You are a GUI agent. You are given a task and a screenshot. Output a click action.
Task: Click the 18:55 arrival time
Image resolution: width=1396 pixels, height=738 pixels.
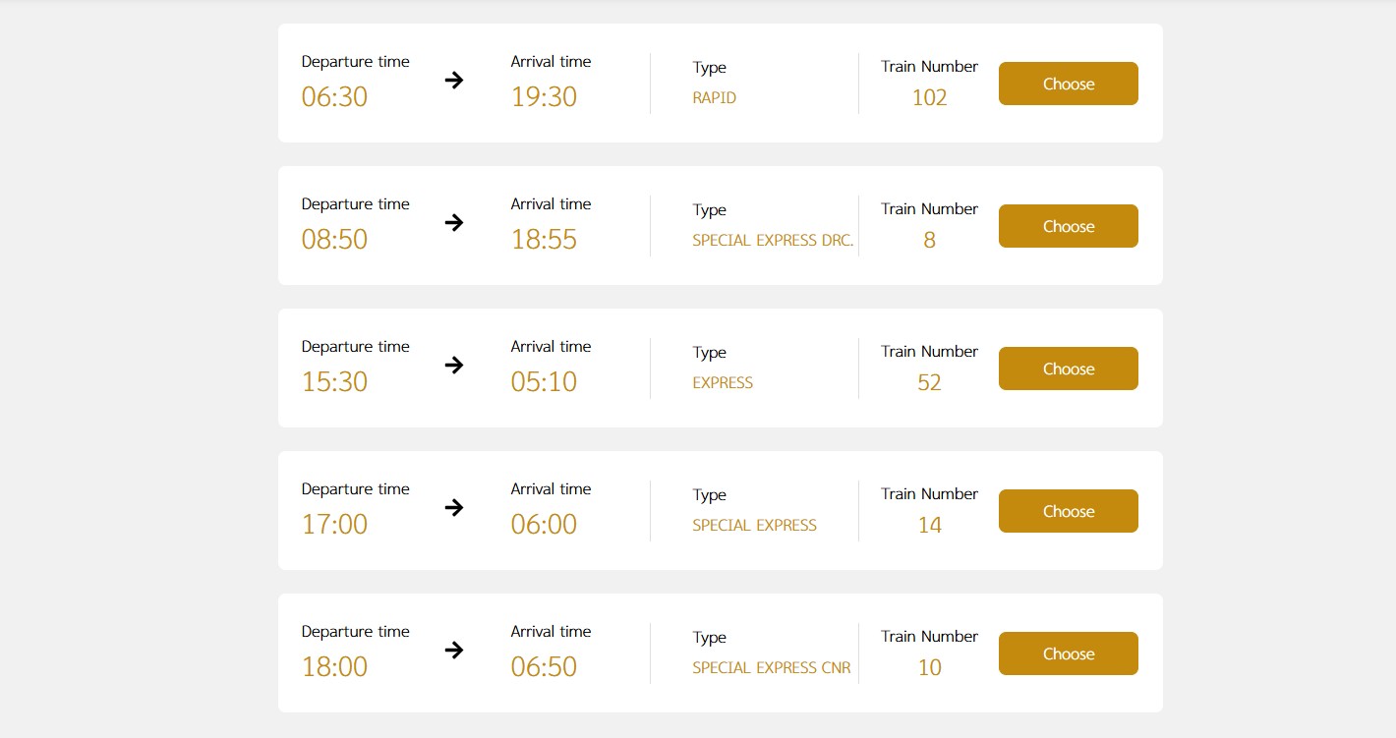(x=544, y=239)
